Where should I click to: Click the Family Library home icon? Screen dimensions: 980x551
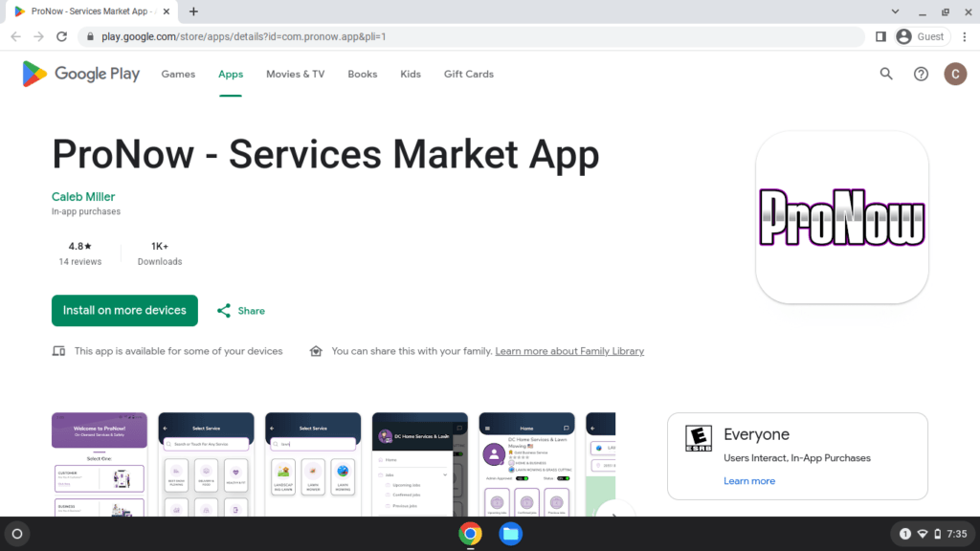pos(316,351)
